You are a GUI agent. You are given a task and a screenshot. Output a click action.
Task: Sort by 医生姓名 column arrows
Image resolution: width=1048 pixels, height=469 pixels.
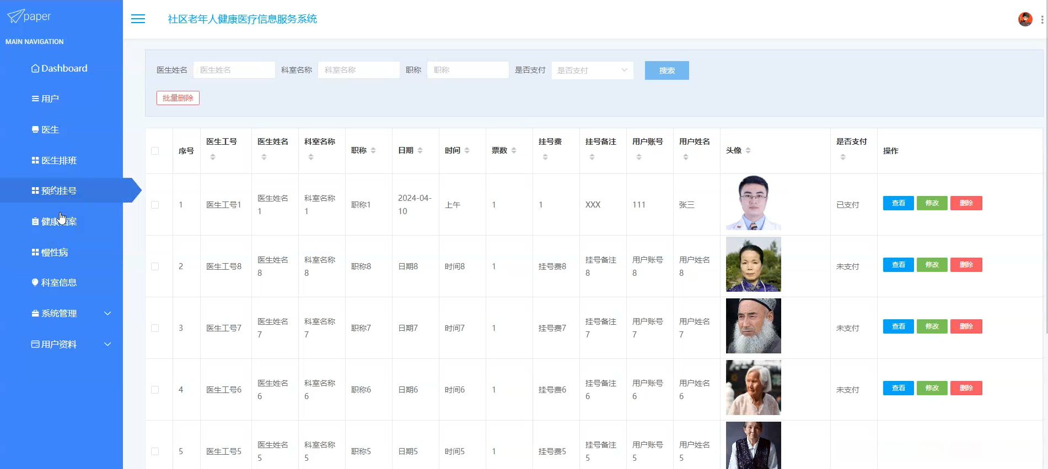point(264,157)
